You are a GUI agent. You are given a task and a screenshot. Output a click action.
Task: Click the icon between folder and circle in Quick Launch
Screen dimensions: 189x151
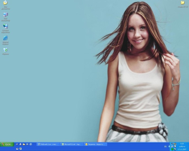point(27,144)
